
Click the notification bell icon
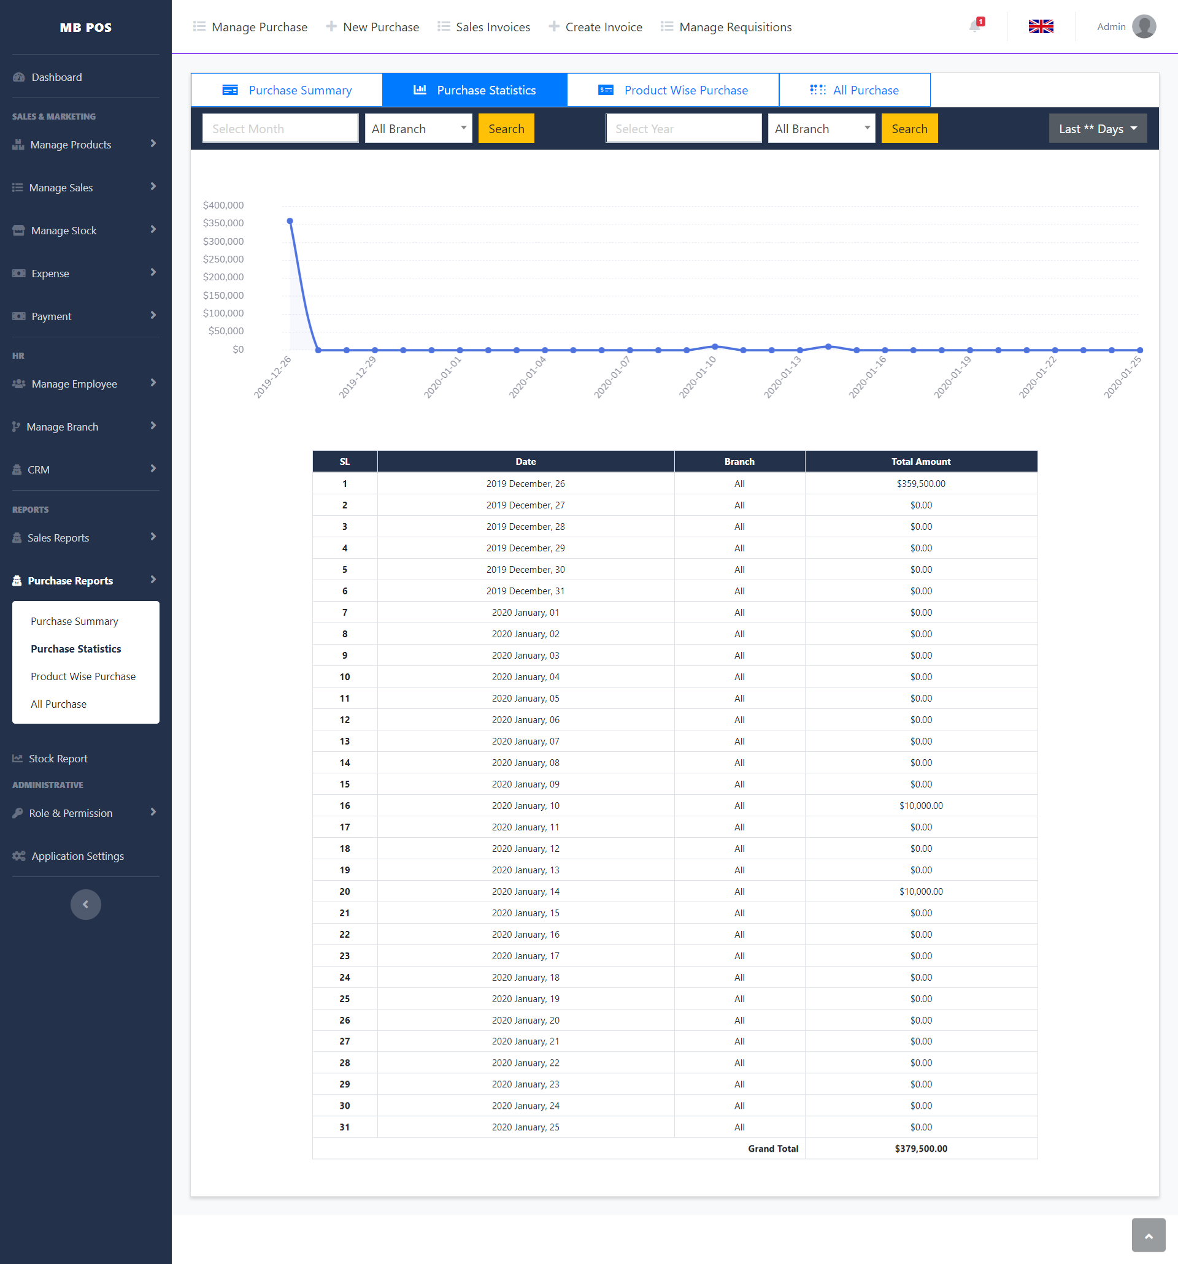[974, 26]
